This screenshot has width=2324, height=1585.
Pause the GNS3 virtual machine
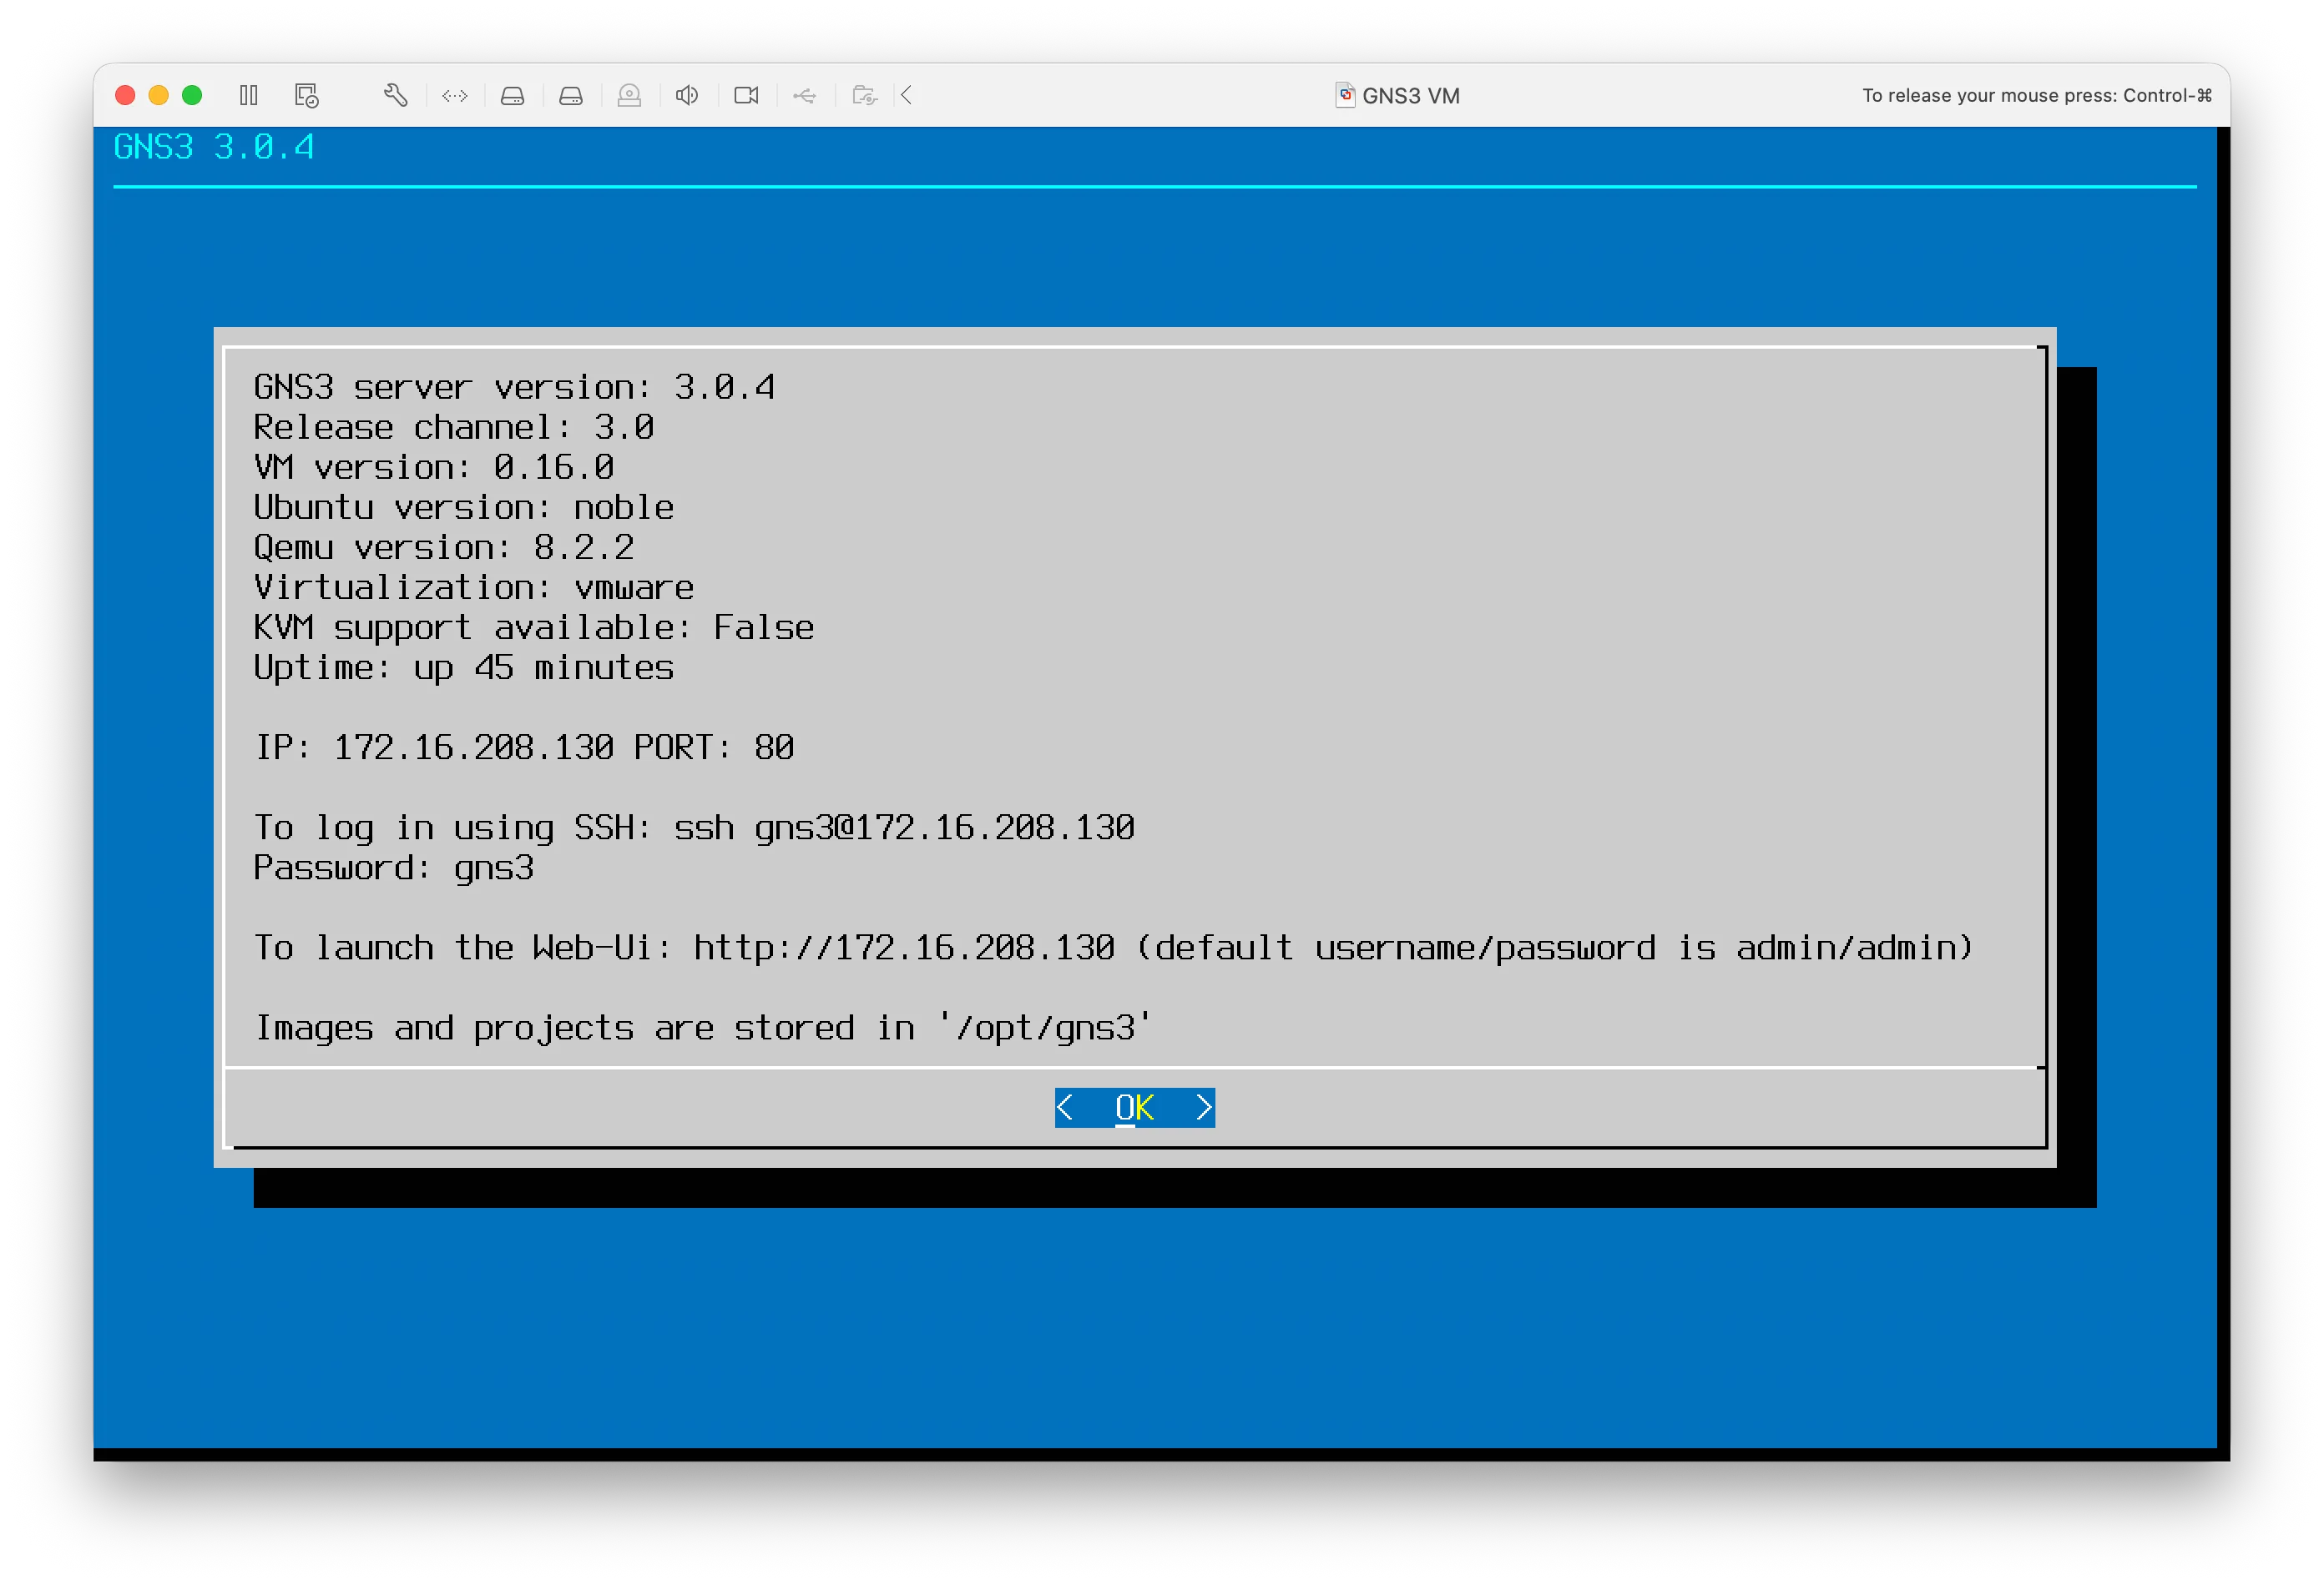(249, 95)
